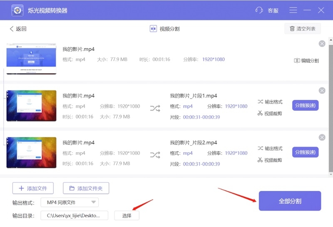
Task: Go back with the 返回 arrow
Action: (x=18, y=29)
